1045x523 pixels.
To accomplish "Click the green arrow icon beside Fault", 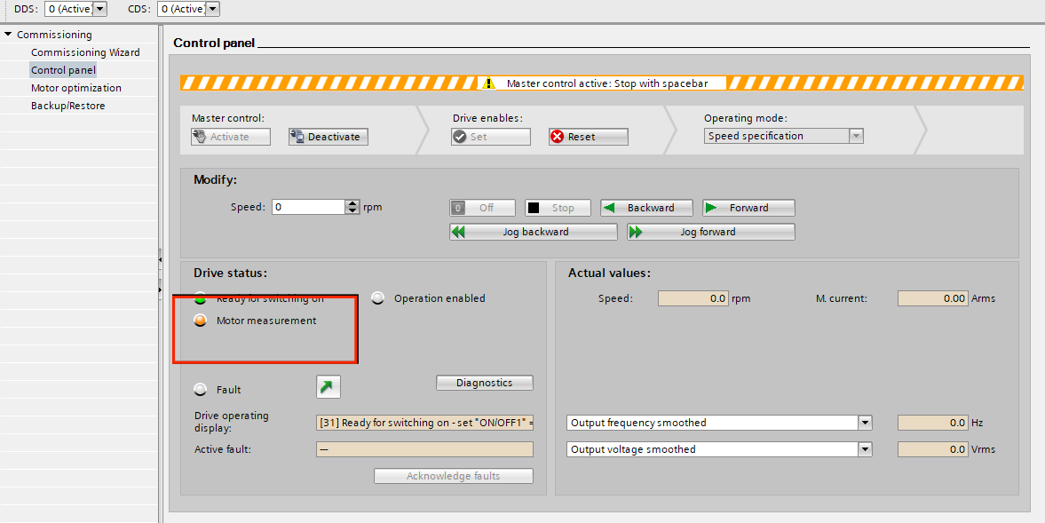I will (329, 387).
